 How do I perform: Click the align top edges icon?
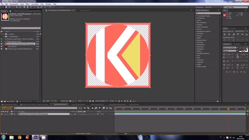[238, 34]
